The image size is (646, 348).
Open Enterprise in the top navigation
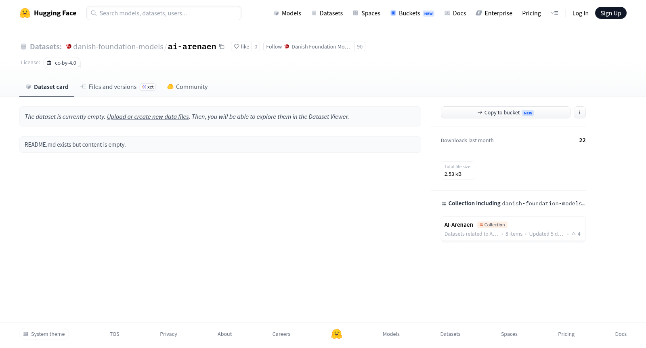tap(494, 13)
